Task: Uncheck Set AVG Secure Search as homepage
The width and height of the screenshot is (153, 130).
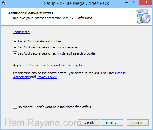Action: tap(15, 47)
